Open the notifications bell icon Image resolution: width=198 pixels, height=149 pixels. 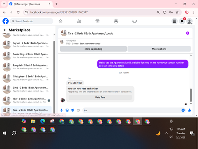click(182, 21)
